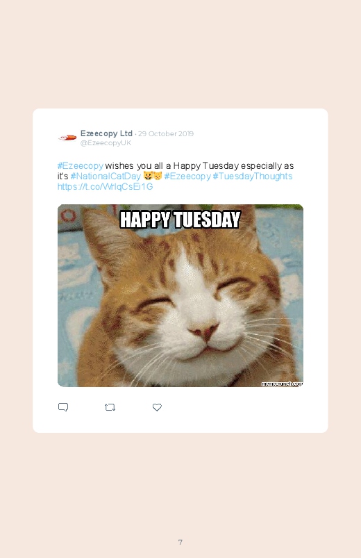Click the page number 7 footer
The image size is (361, 558).
(x=180, y=542)
